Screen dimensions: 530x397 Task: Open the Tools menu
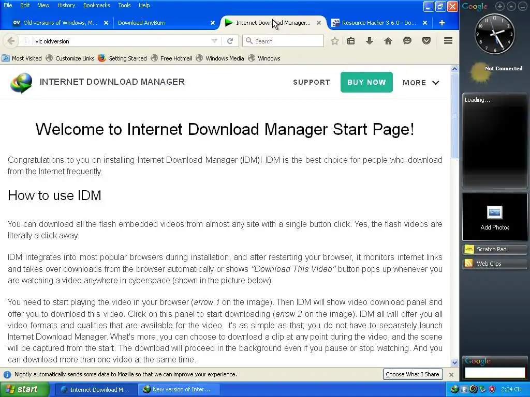pos(124,5)
